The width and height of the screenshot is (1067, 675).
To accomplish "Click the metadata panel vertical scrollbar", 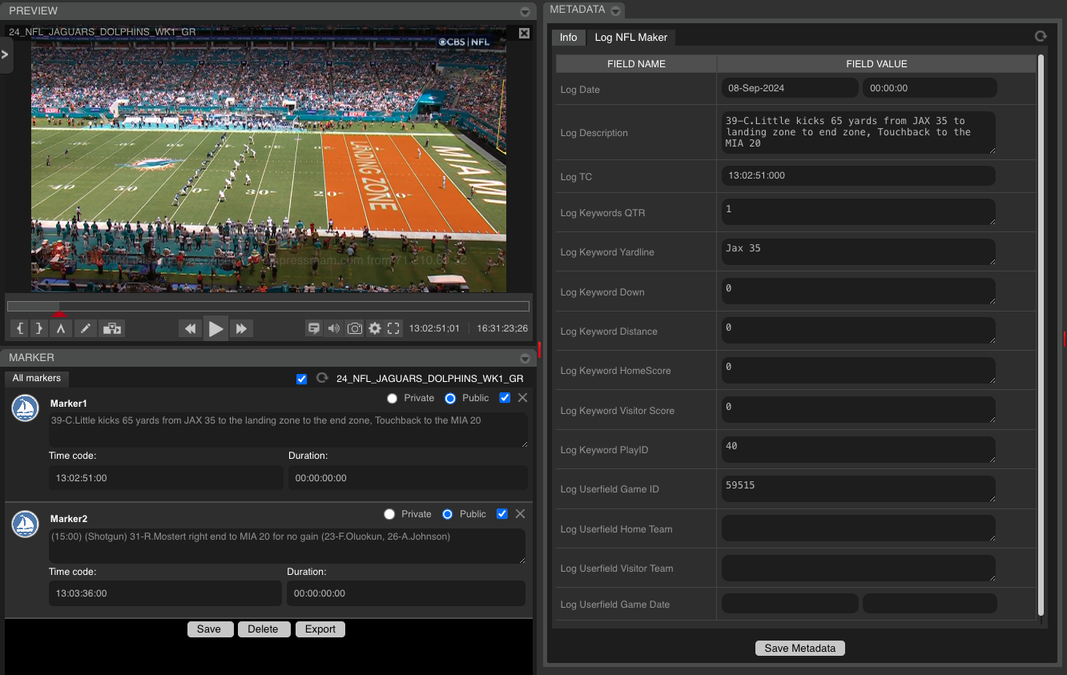I will [1041, 335].
